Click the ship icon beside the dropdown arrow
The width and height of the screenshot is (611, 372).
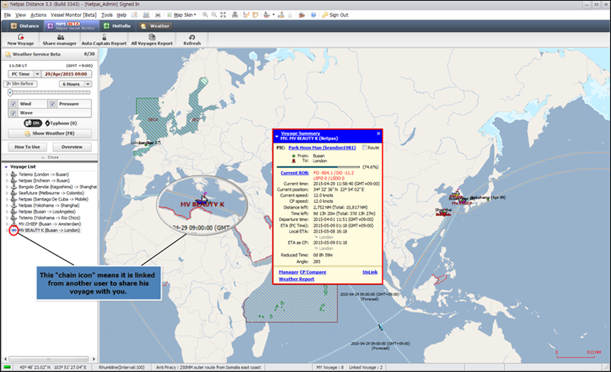point(267,15)
